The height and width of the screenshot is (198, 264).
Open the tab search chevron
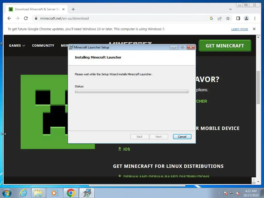(230, 9)
